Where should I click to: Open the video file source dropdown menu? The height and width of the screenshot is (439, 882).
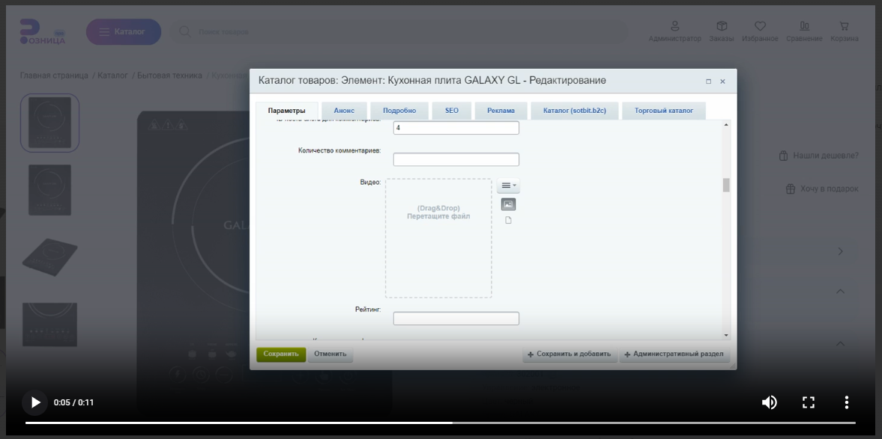[x=508, y=185]
